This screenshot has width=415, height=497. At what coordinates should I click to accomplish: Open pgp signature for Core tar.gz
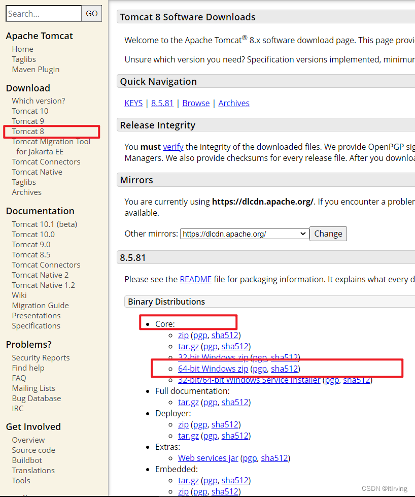(x=211, y=346)
